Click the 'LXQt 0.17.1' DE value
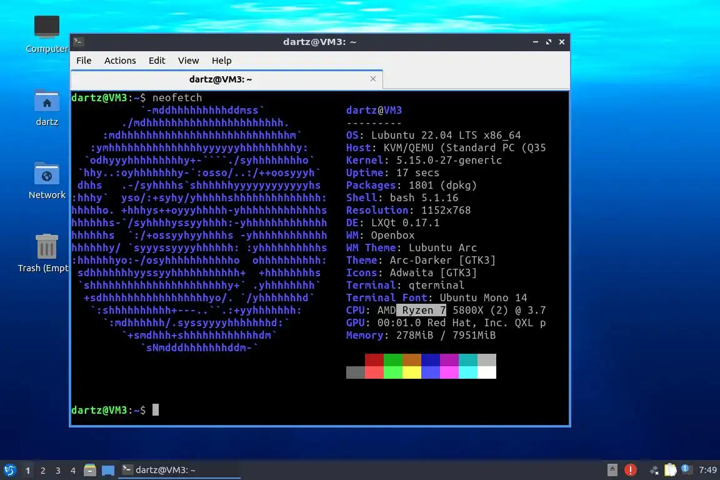This screenshot has width=720, height=480. [x=405, y=222]
